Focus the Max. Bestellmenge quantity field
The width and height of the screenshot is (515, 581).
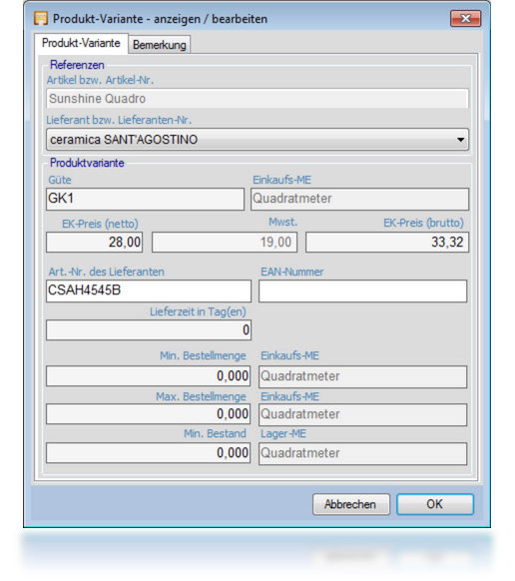tap(148, 414)
